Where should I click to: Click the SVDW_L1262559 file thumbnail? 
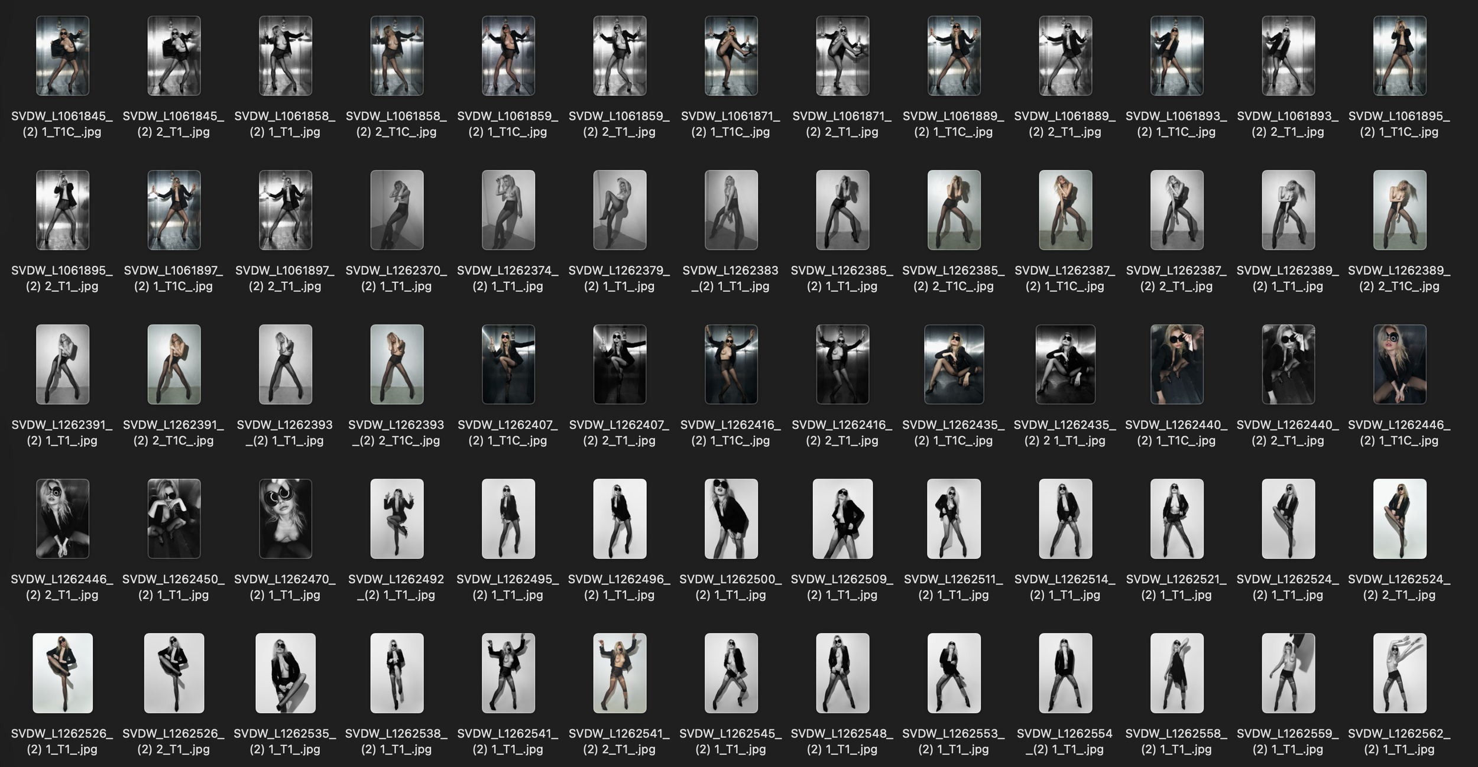pos(1288,673)
